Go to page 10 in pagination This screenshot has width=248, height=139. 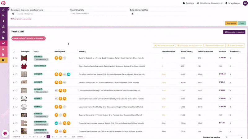click(x=52, y=137)
